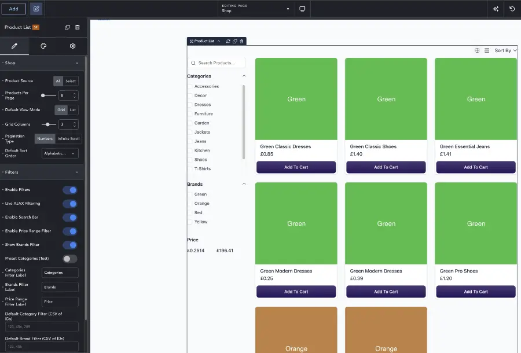Set Pagination Type to Infinite Scroll
521x353 pixels.
[x=68, y=139]
